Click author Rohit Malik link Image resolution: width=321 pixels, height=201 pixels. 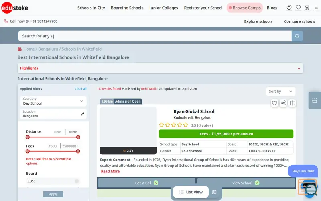pyautogui.click(x=149, y=89)
